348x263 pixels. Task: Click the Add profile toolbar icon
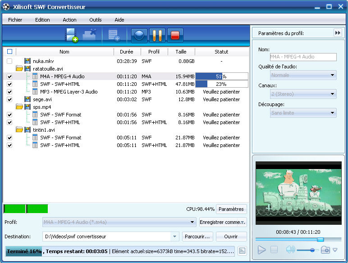click(x=114, y=35)
